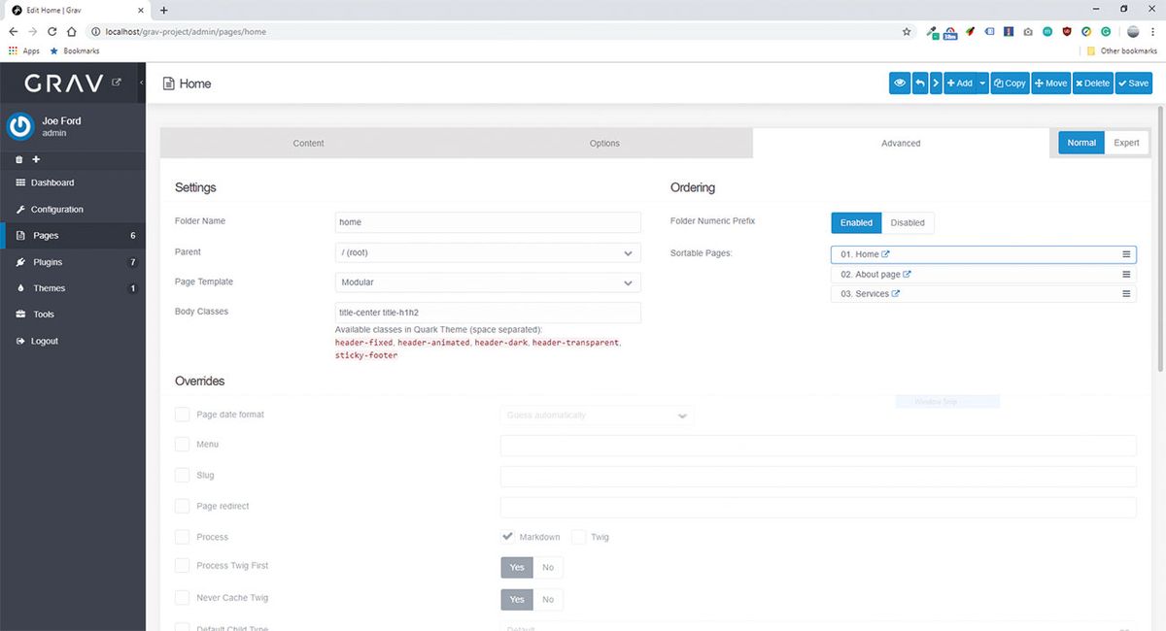Click the undo arrow icon in the toolbar

[x=919, y=83]
